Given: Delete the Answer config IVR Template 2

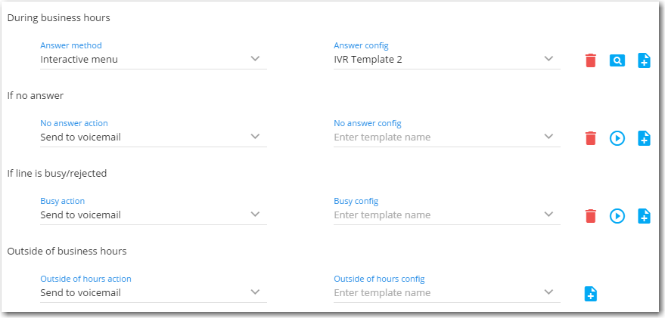Looking at the screenshot, I should click(590, 60).
